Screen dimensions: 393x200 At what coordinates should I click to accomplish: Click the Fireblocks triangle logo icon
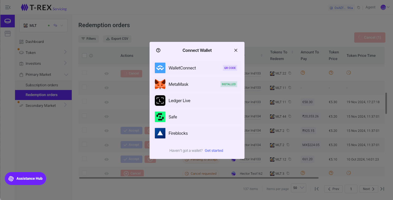pyautogui.click(x=160, y=133)
